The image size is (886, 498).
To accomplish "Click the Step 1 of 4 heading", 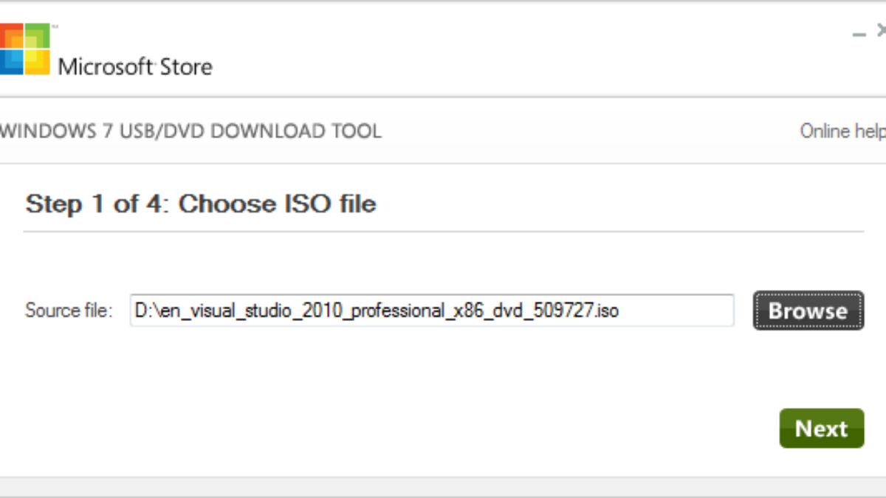I will pyautogui.click(x=200, y=204).
